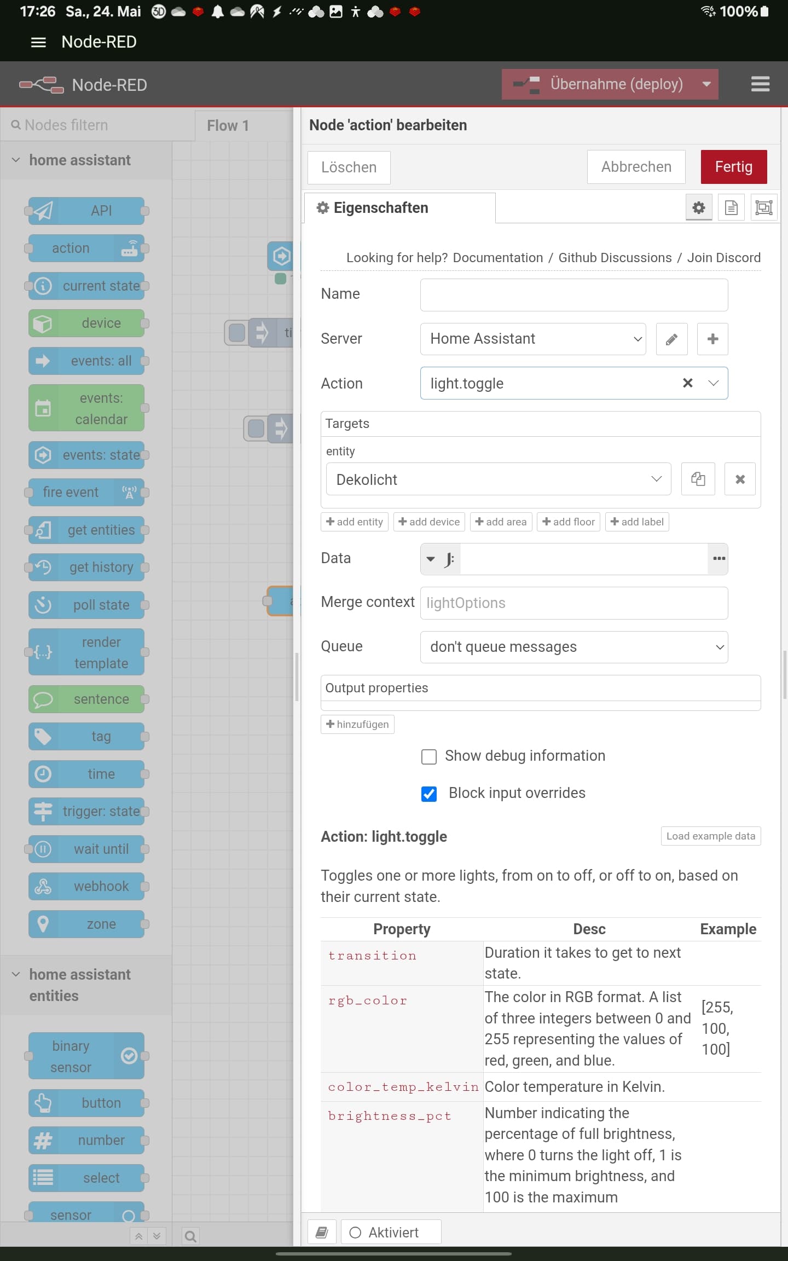Click the Übernahme (deploy) button
Image resolution: width=788 pixels, height=1261 pixels.
pos(598,84)
